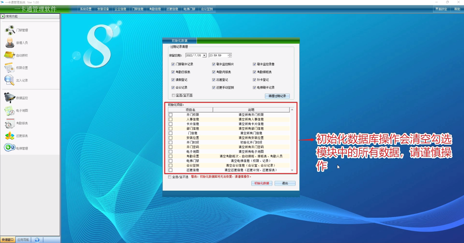
Task: Open the 系统设置 menu
Action: [x=86, y=9]
